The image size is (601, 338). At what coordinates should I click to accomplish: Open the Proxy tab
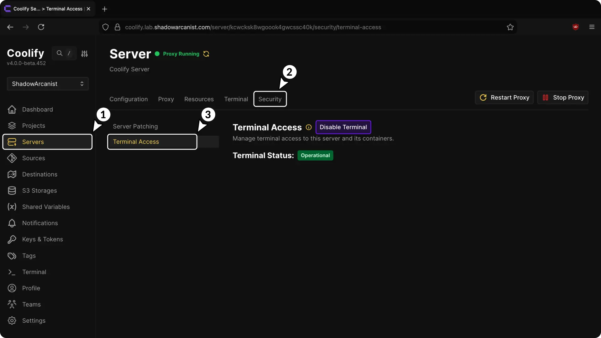pyautogui.click(x=166, y=99)
